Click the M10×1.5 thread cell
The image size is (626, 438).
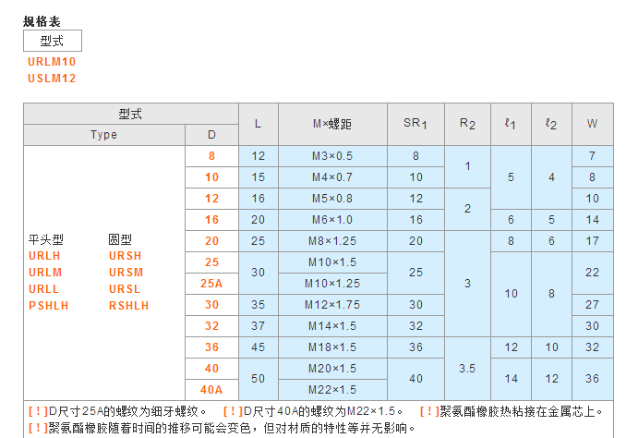[332, 262]
